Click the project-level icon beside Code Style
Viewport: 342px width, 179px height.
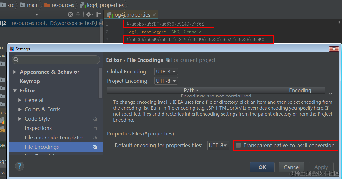tap(95, 119)
